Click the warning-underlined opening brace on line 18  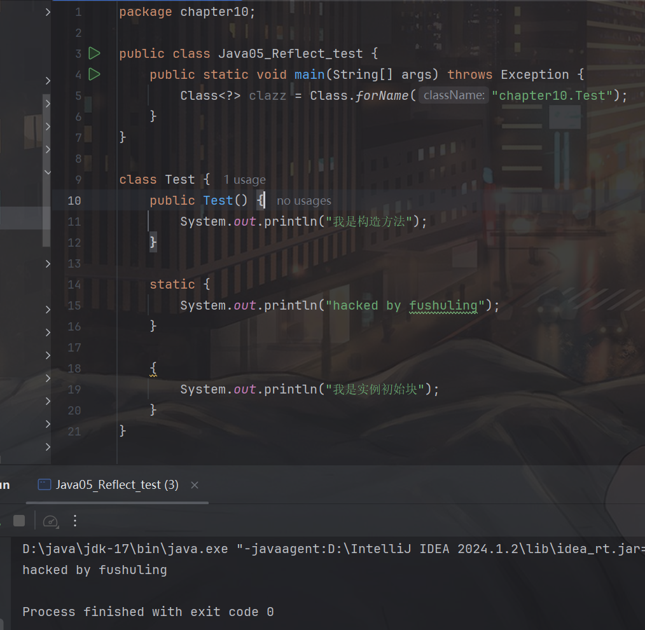(x=153, y=369)
